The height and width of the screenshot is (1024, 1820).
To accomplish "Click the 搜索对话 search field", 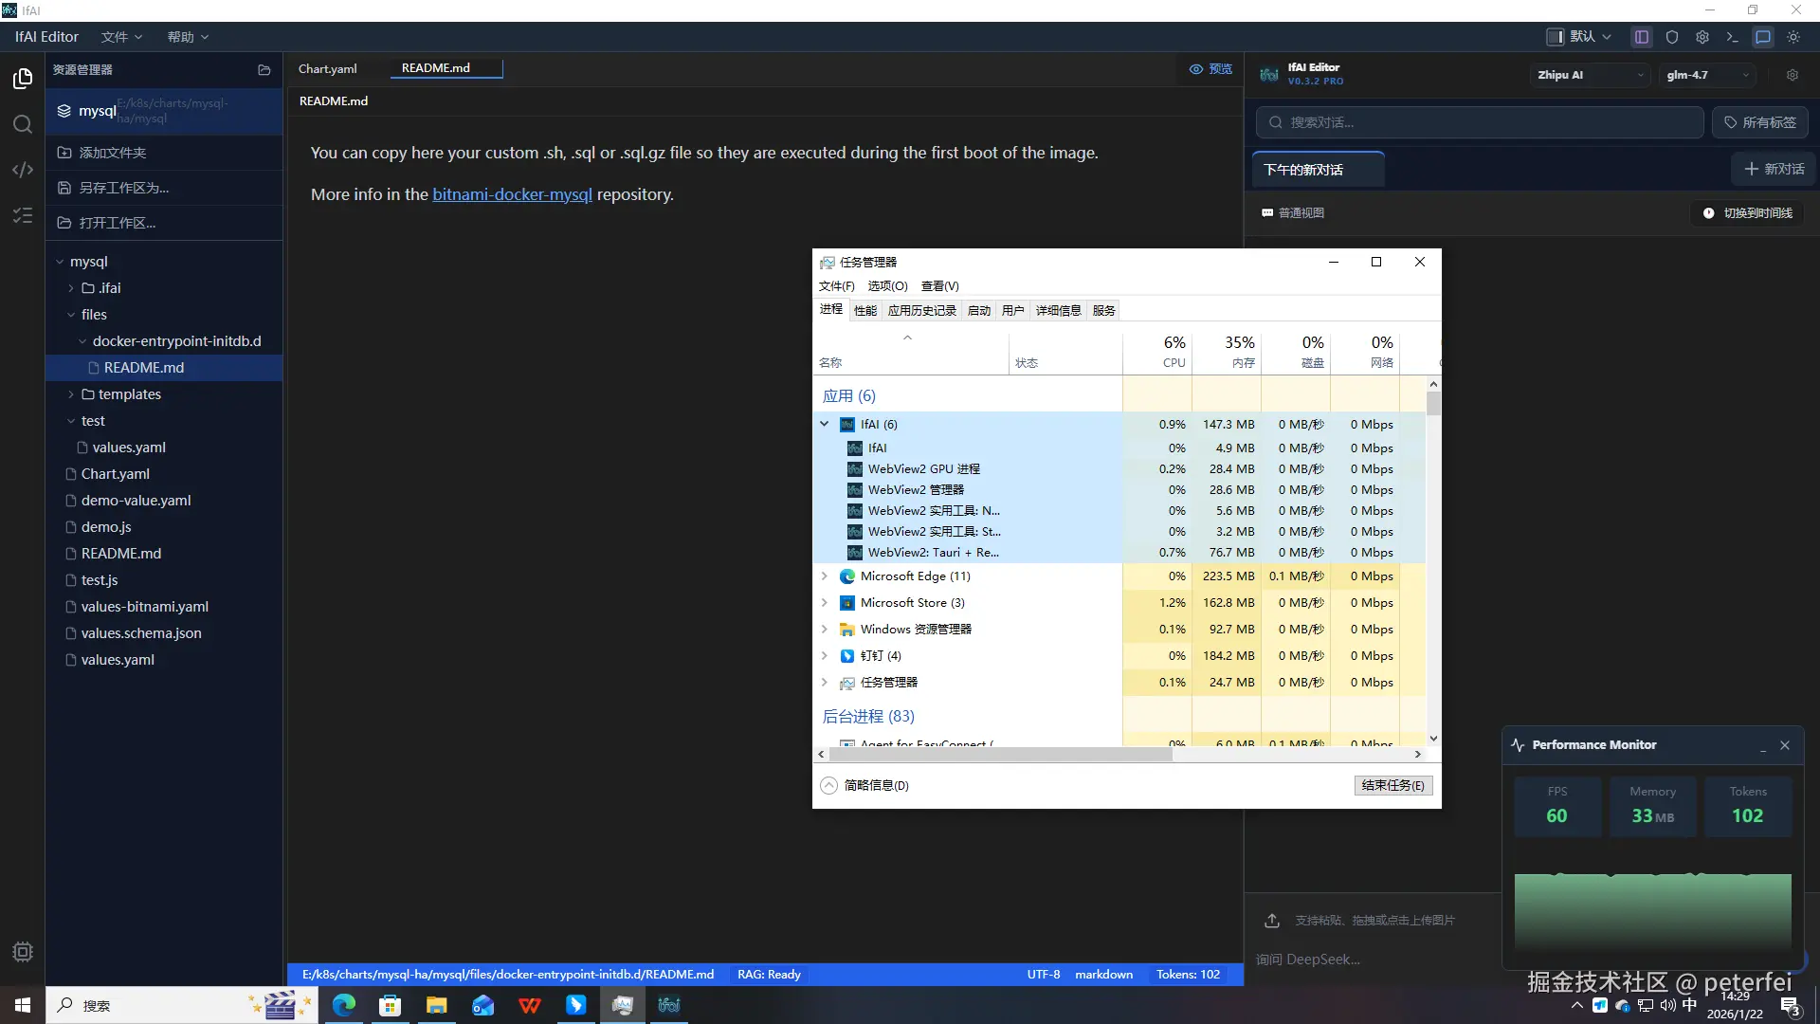I will click(1479, 122).
